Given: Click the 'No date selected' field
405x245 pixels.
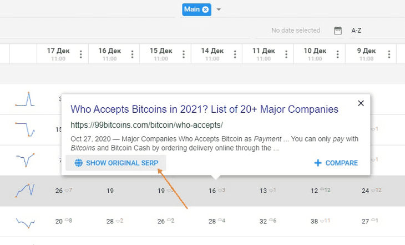Looking at the screenshot, I should pyautogui.click(x=295, y=31).
